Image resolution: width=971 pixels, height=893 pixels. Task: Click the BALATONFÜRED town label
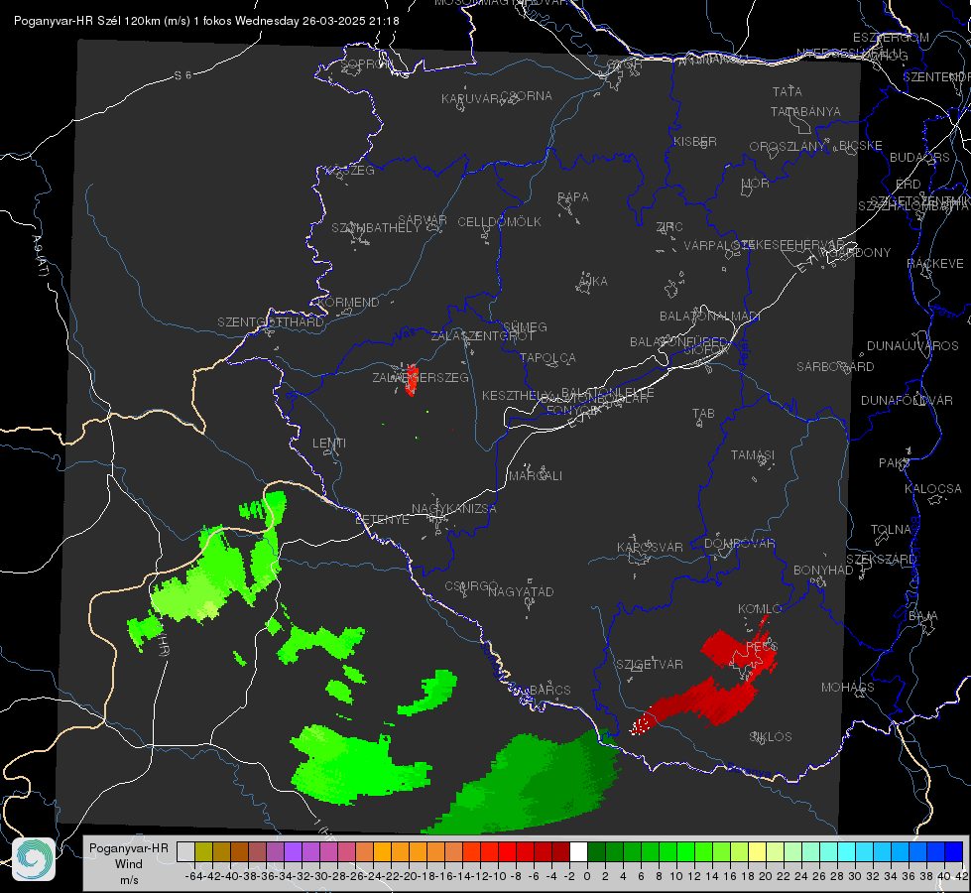pos(678,342)
